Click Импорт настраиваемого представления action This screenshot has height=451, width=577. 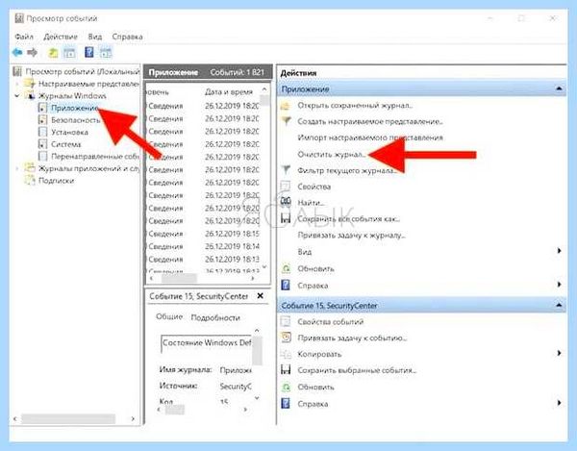(x=370, y=138)
